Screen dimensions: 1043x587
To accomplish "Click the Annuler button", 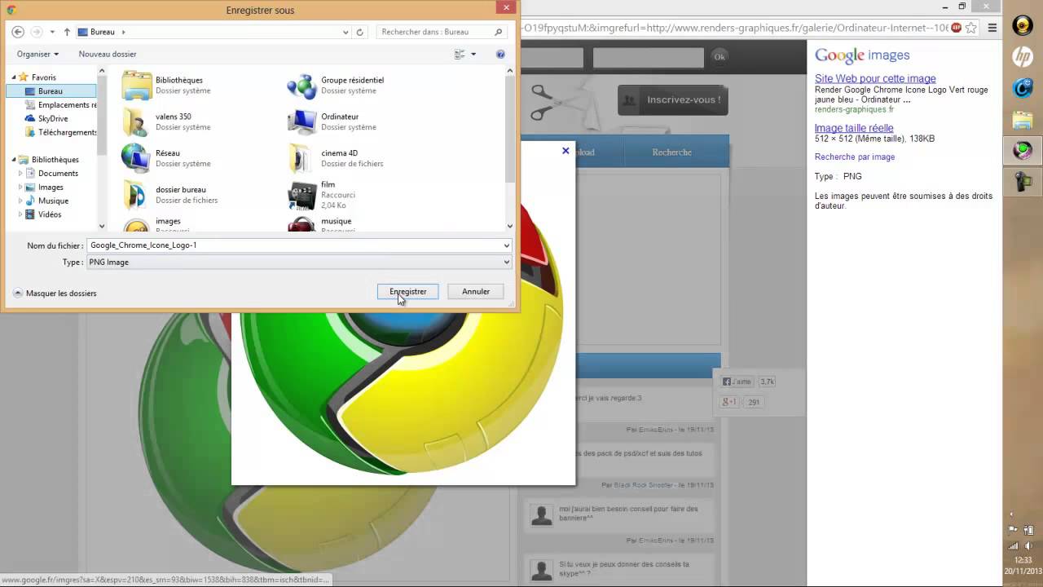I will point(476,291).
